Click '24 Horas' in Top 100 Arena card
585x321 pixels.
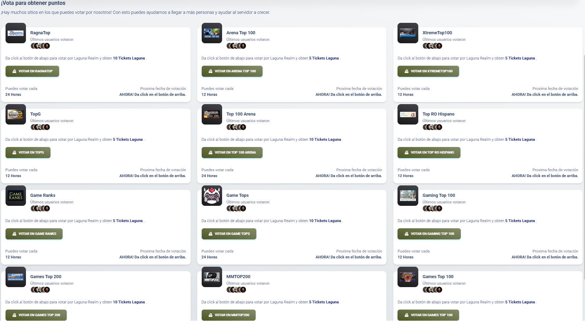pos(209,176)
